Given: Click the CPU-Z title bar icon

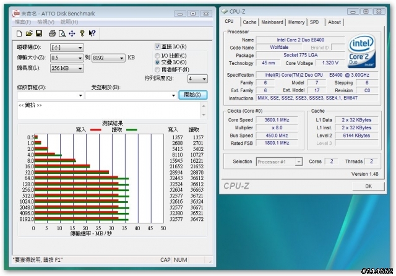Looking at the screenshot, I should tap(224, 11).
